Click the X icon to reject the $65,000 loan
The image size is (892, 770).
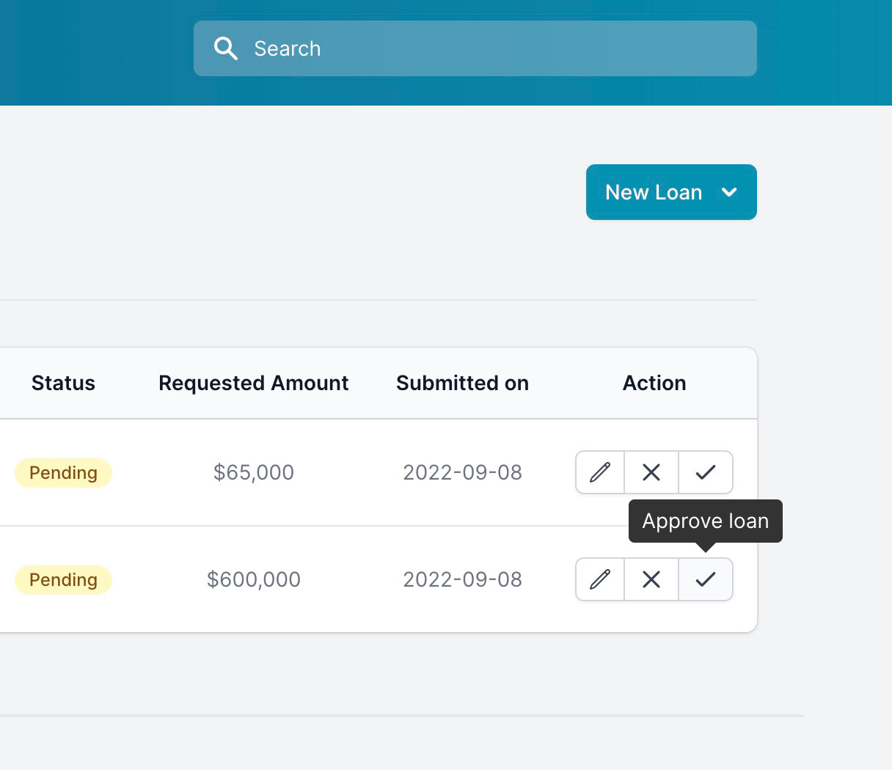point(651,472)
